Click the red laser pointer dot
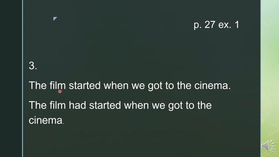279x157 pixels. point(60,92)
